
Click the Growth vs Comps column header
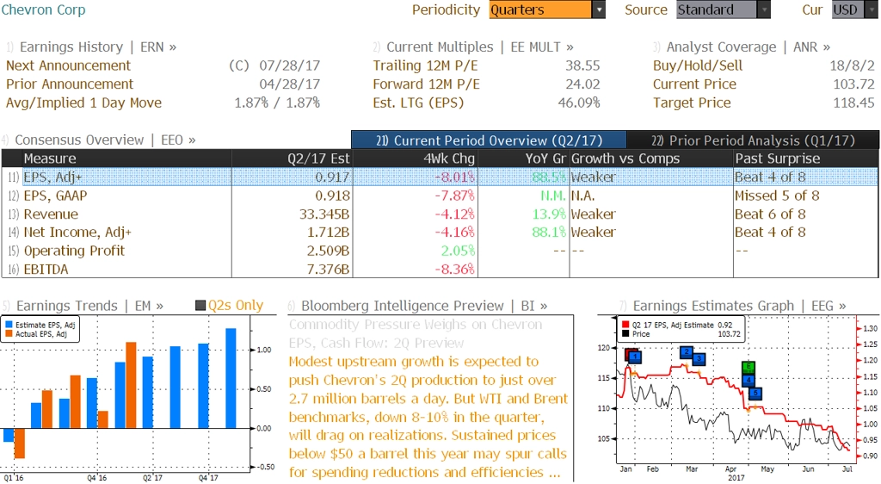click(x=651, y=158)
